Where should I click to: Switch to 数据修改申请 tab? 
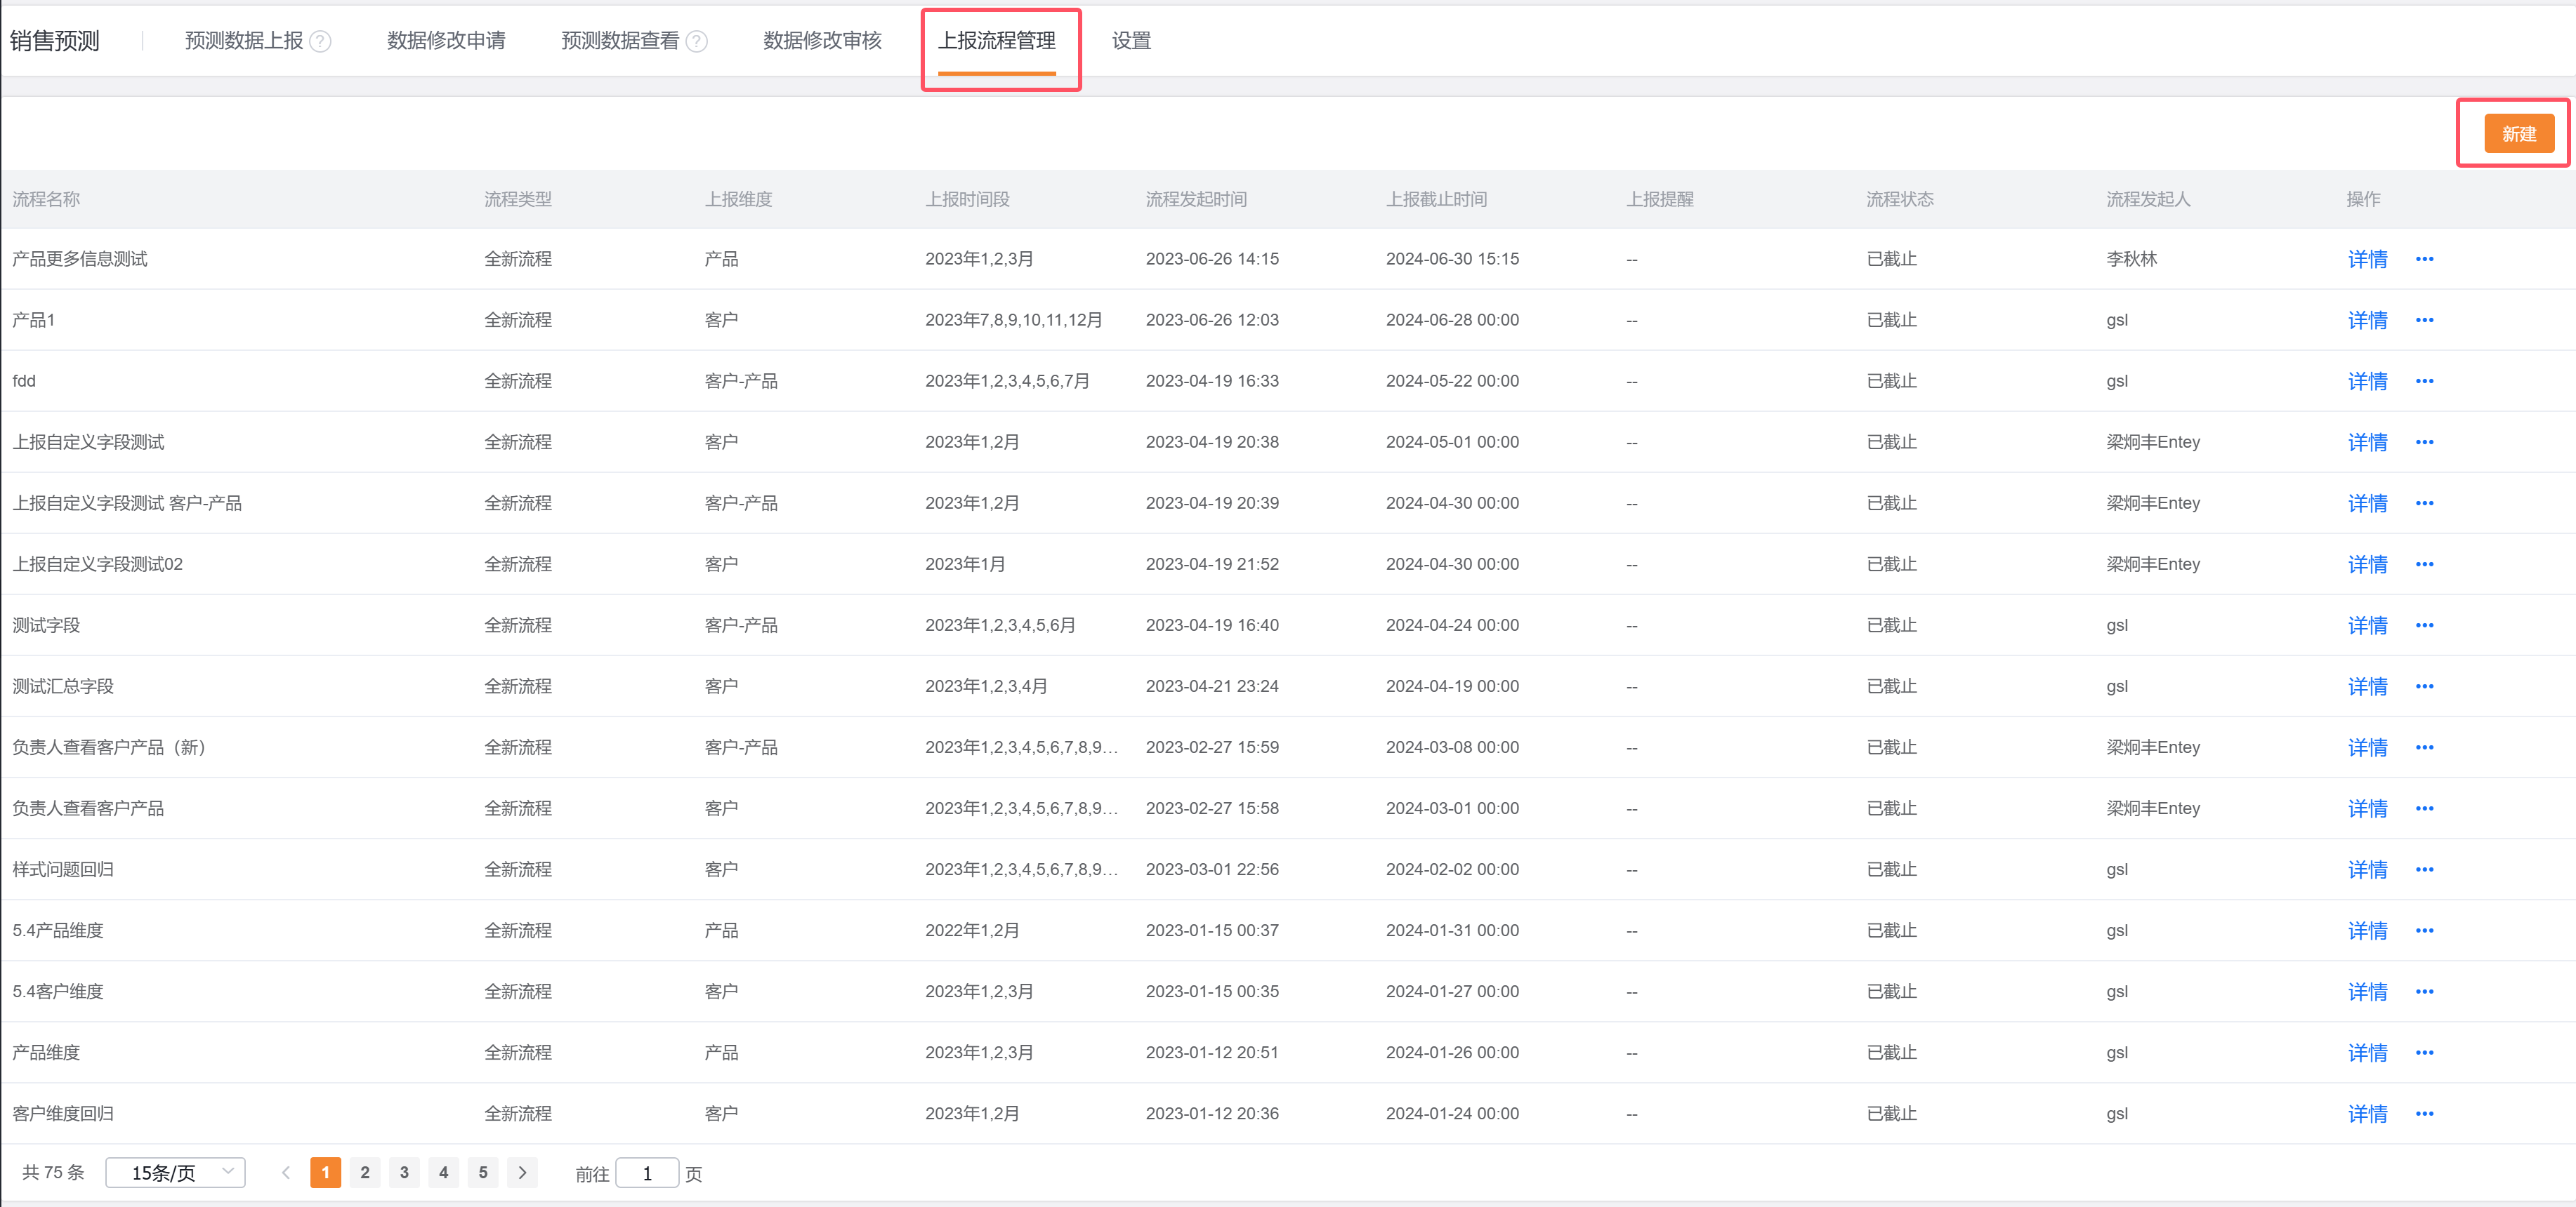click(x=446, y=41)
